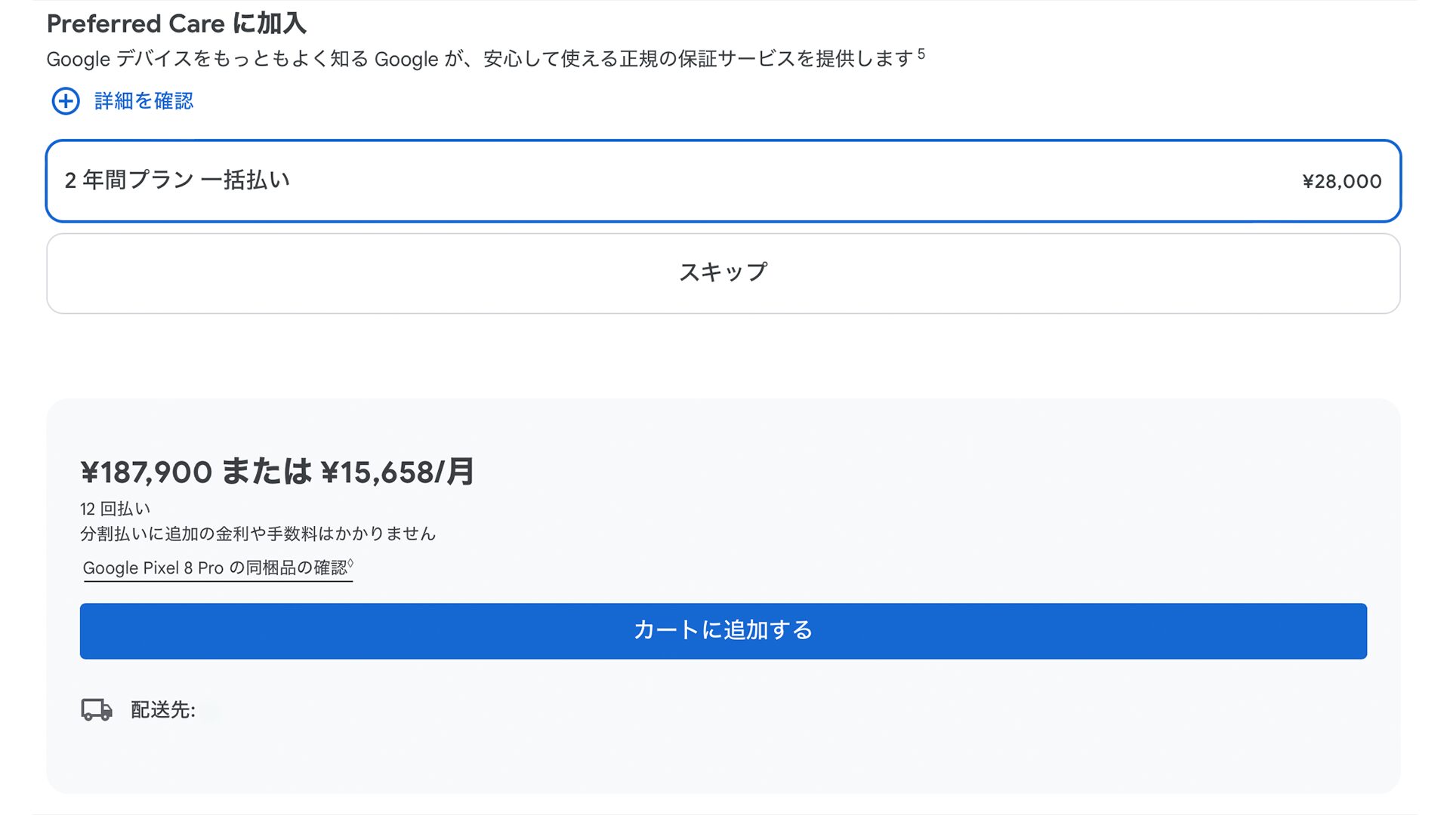Choose the スキップ option card
The height and width of the screenshot is (815, 1450).
(x=723, y=272)
